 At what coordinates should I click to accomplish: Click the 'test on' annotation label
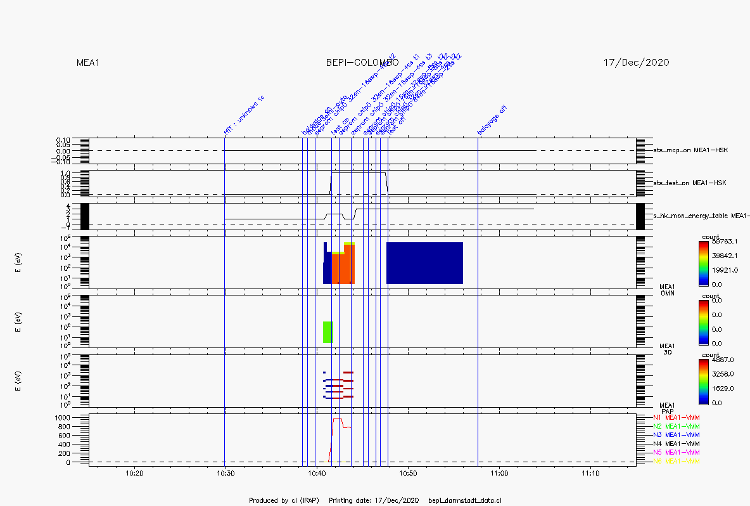340,126
